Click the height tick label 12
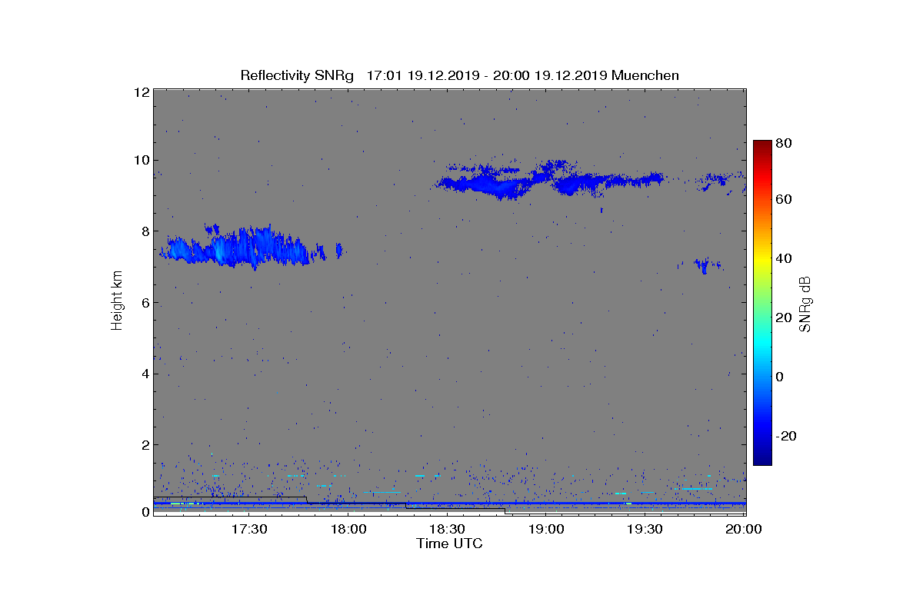This screenshot has height=615, width=923. [x=141, y=91]
